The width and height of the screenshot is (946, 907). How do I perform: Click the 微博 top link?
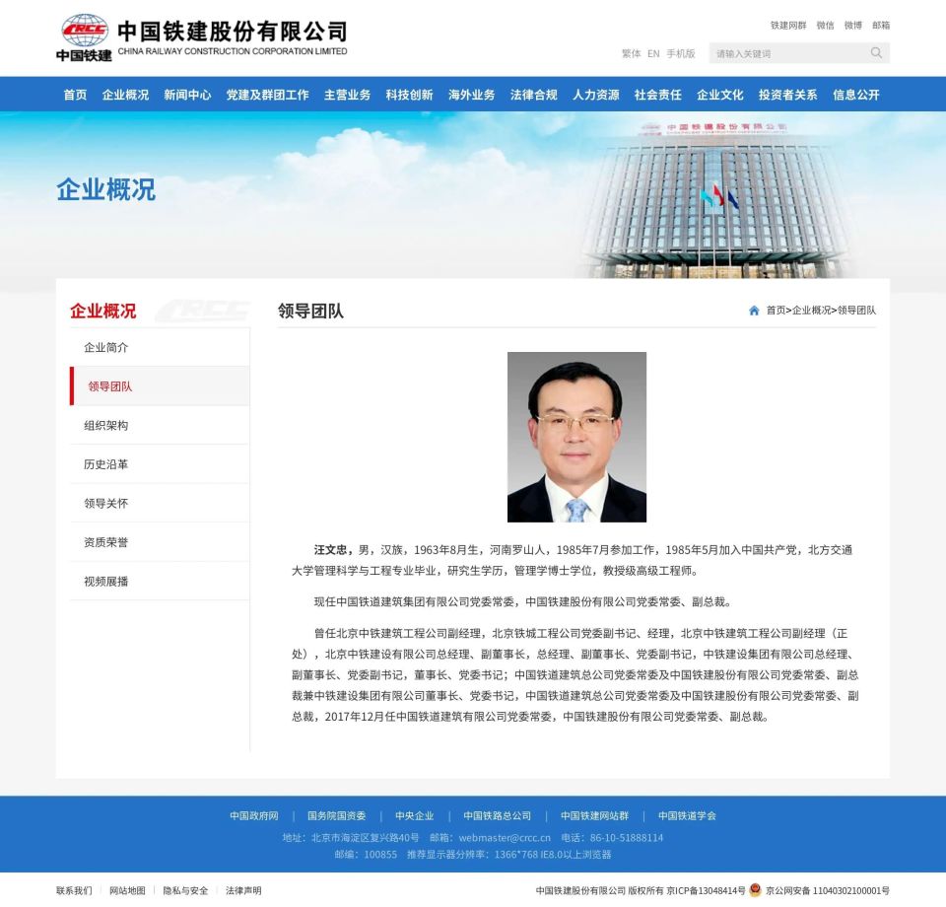pos(853,26)
